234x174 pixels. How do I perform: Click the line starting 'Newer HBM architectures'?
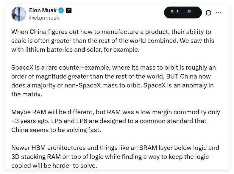point(115,148)
